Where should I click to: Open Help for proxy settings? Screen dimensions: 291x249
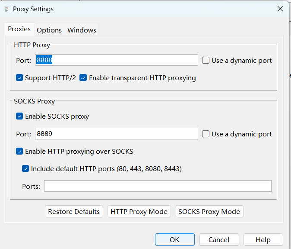point(263,239)
